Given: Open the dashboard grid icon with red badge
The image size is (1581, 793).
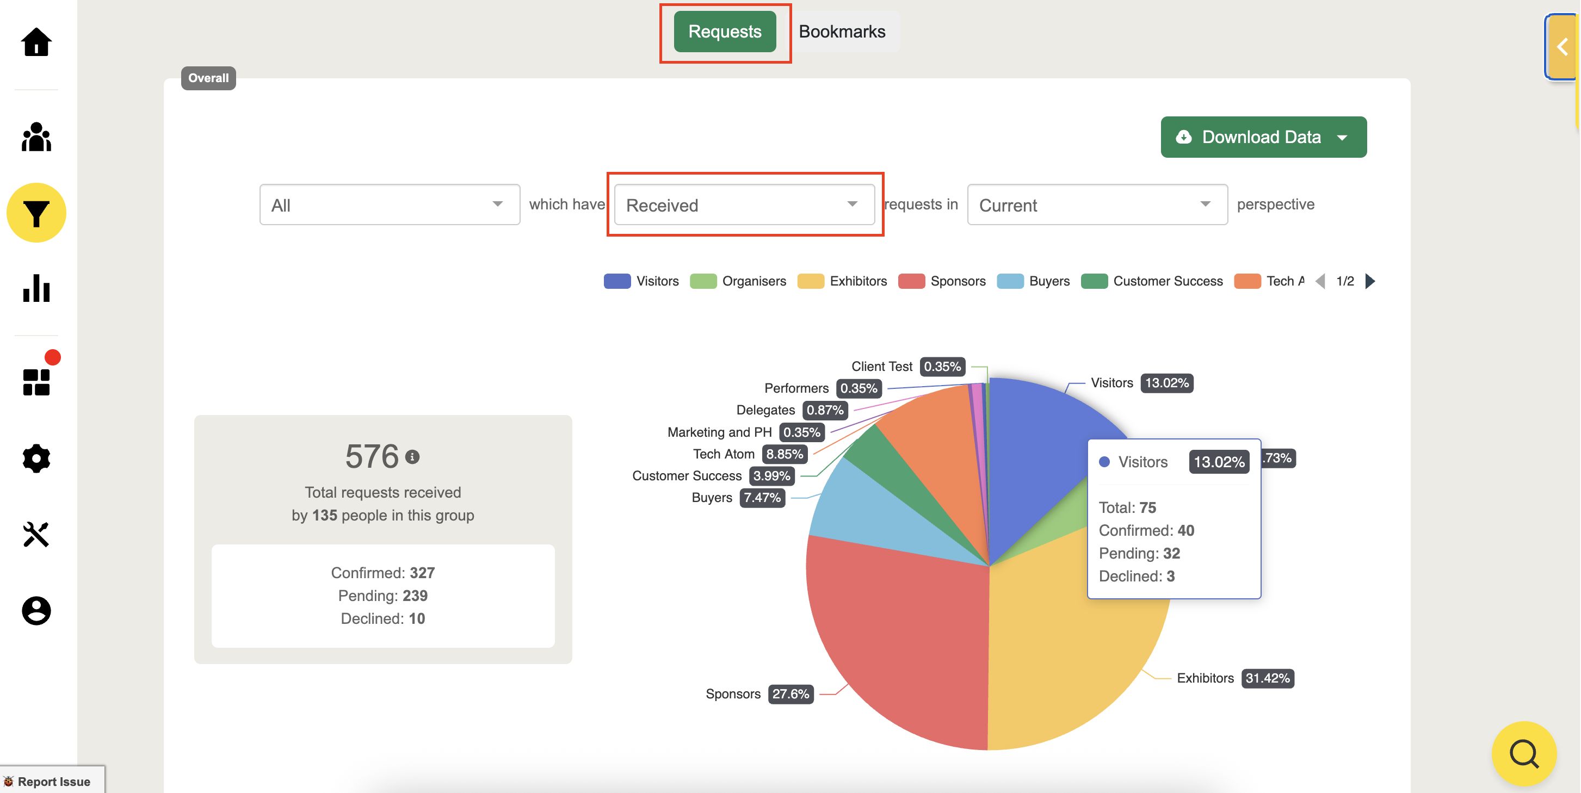Looking at the screenshot, I should (36, 381).
